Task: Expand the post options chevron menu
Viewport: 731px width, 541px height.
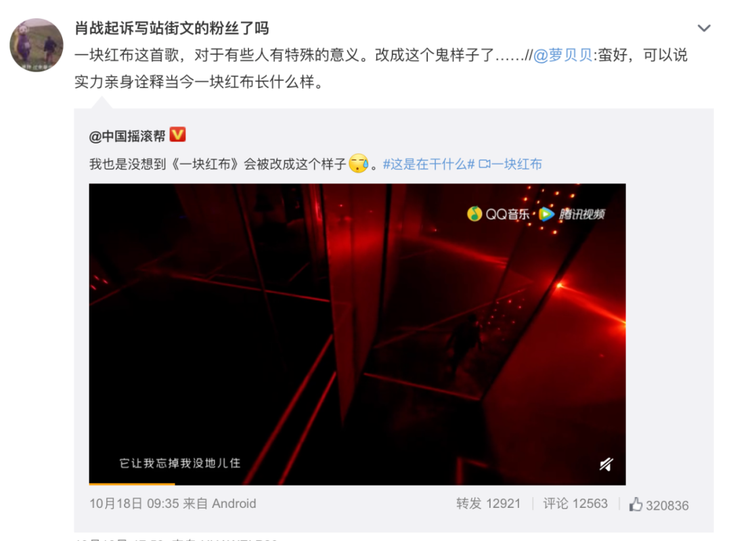Action: coord(703,28)
